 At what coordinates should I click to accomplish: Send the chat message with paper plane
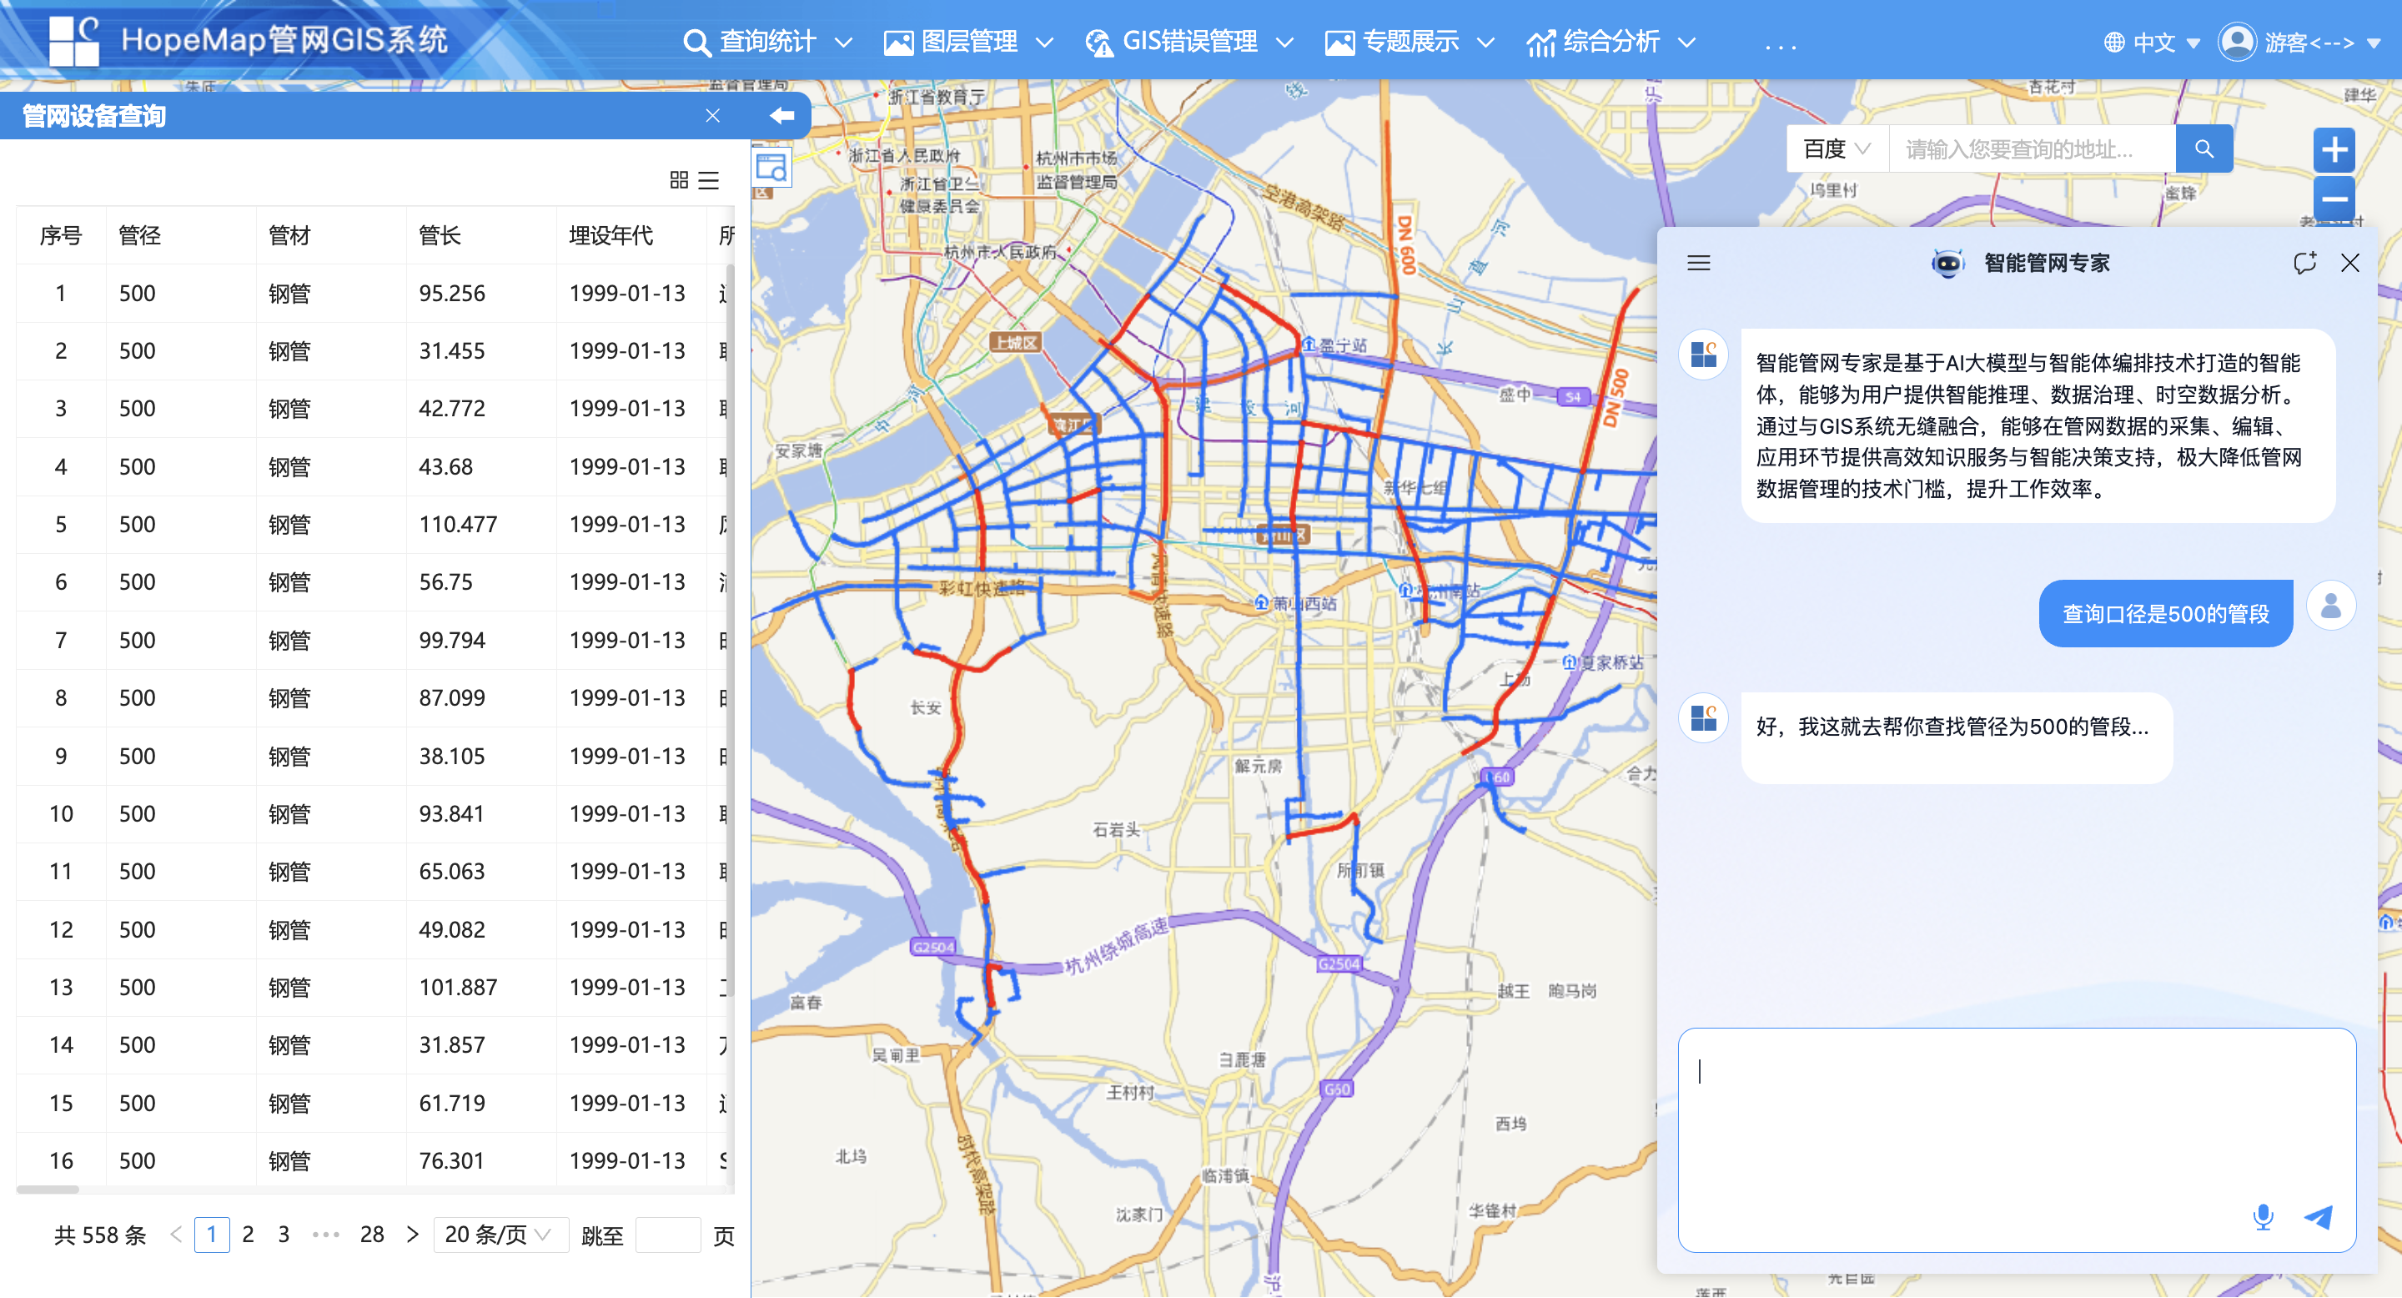[x=2318, y=1217]
